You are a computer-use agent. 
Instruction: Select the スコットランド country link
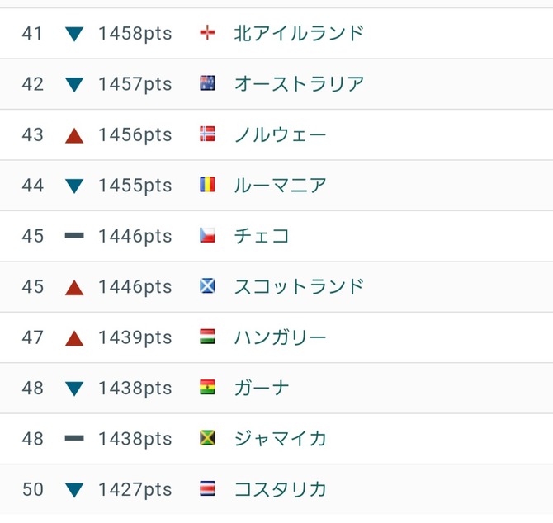pos(299,287)
